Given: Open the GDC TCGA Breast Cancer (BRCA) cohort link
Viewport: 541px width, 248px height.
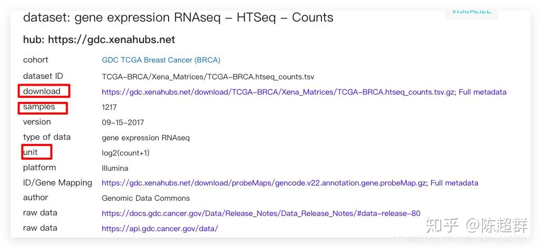Looking at the screenshot, I should point(161,60).
